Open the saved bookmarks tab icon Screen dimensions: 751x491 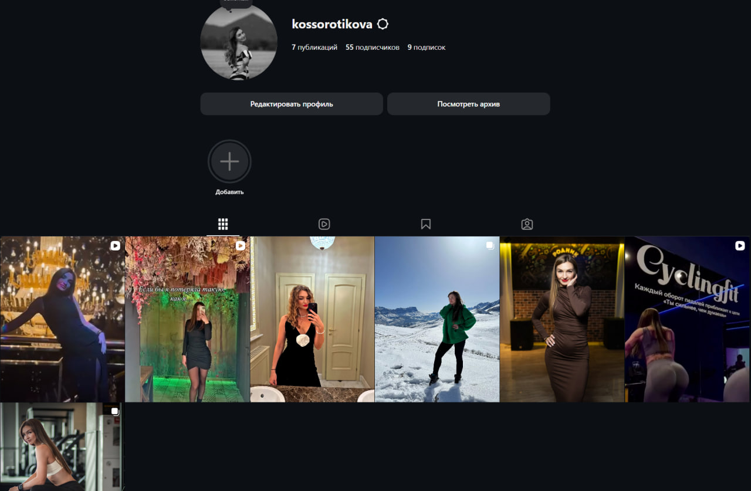[x=426, y=224]
